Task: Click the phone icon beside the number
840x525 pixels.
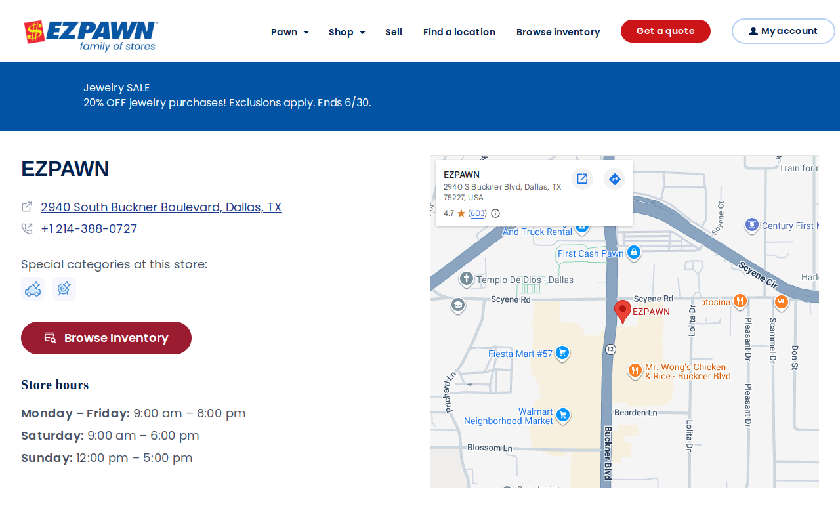Action: pyautogui.click(x=27, y=229)
